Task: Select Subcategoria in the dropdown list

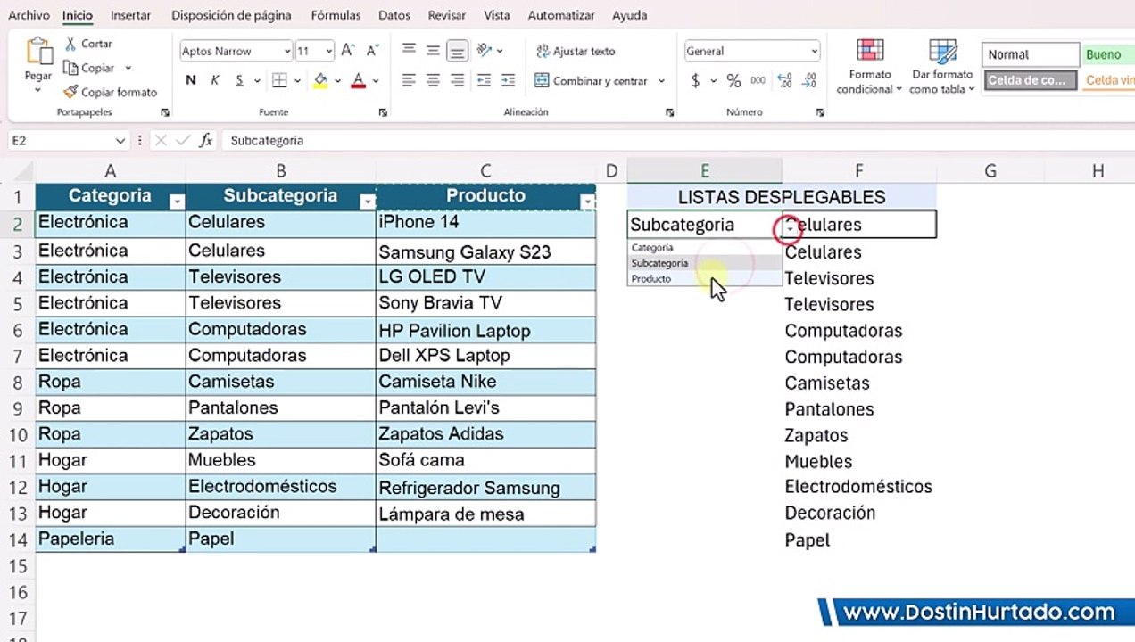Action: pyautogui.click(x=704, y=263)
